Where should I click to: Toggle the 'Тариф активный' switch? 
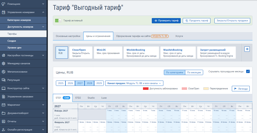pos(58,21)
